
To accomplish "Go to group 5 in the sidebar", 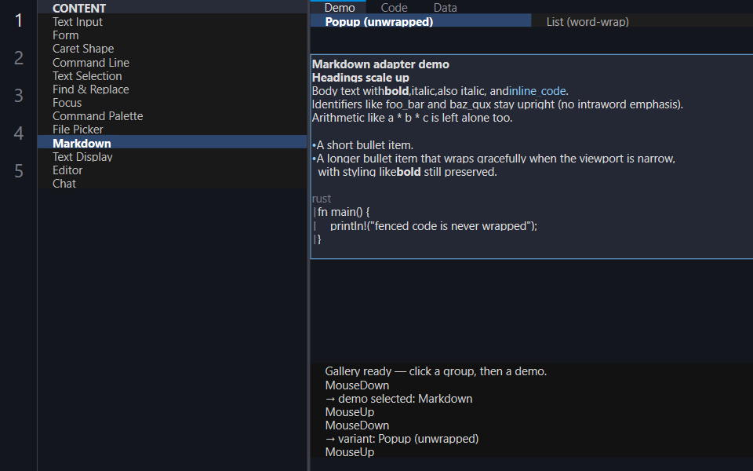I will click(x=19, y=170).
